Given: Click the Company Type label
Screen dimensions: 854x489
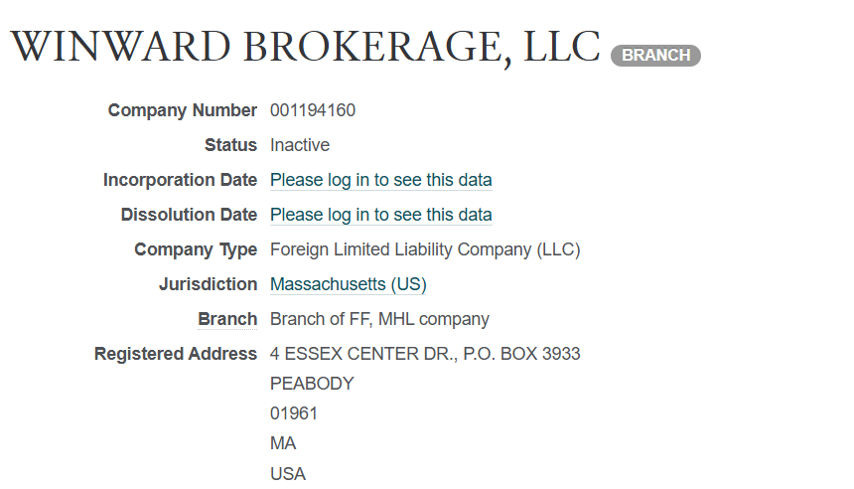Looking at the screenshot, I should point(196,249).
